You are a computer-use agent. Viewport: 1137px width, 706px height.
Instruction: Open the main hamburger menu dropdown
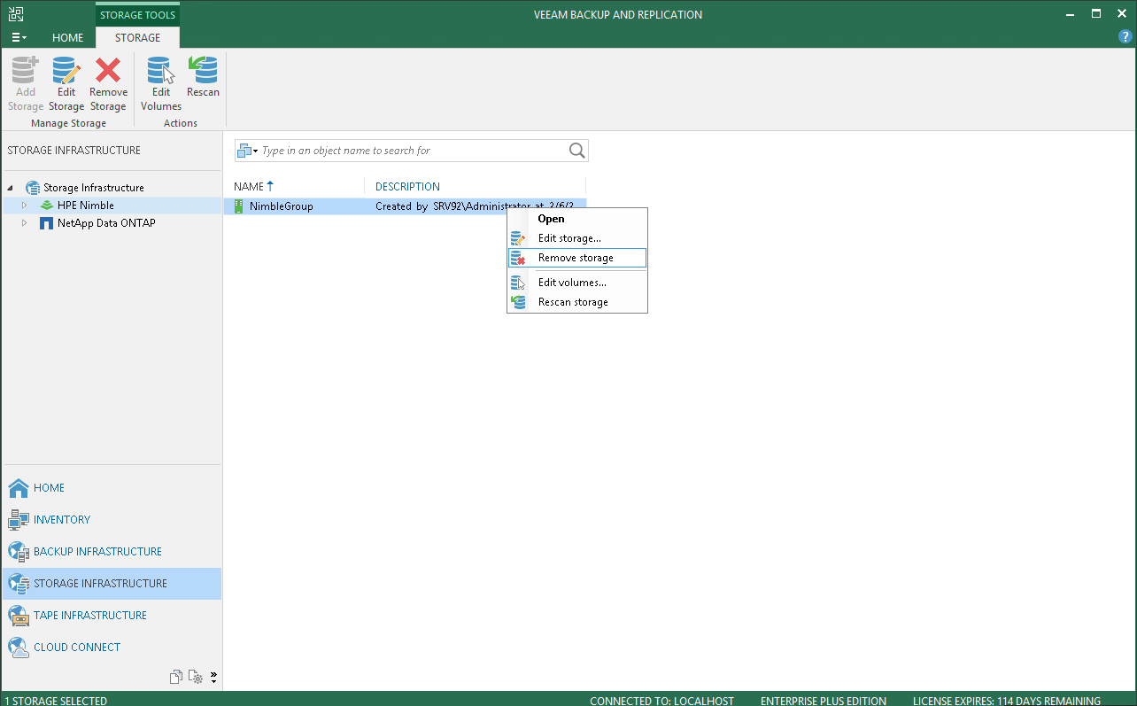point(19,38)
